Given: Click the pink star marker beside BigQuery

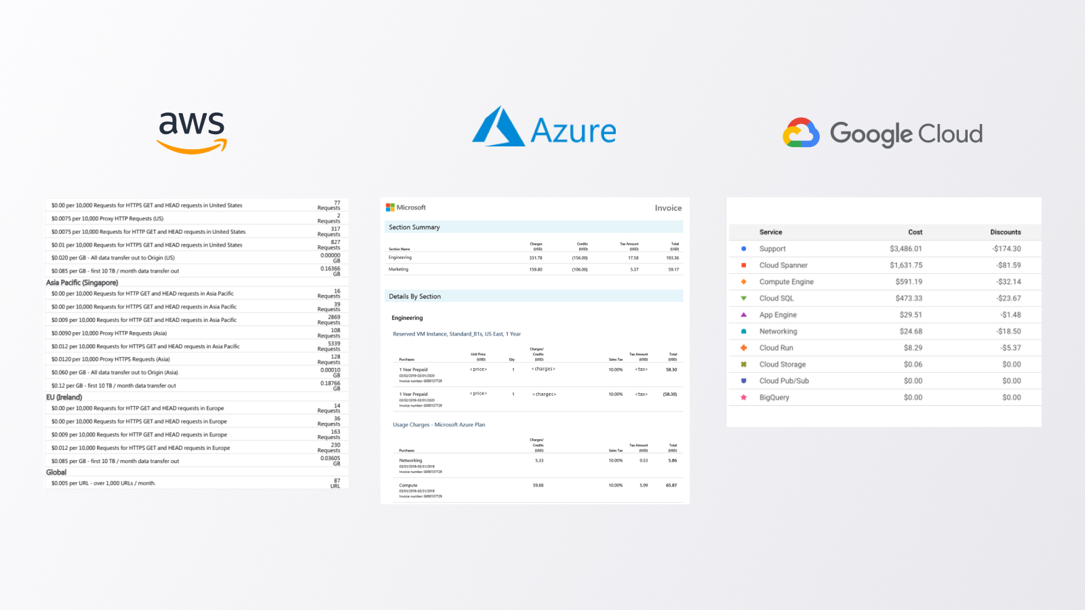Looking at the screenshot, I should coord(744,397).
